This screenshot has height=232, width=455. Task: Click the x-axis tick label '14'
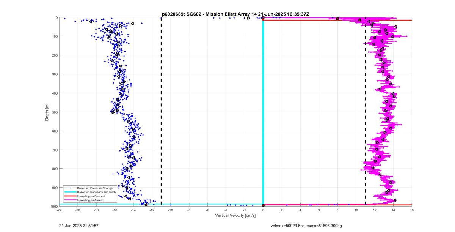[393, 210]
